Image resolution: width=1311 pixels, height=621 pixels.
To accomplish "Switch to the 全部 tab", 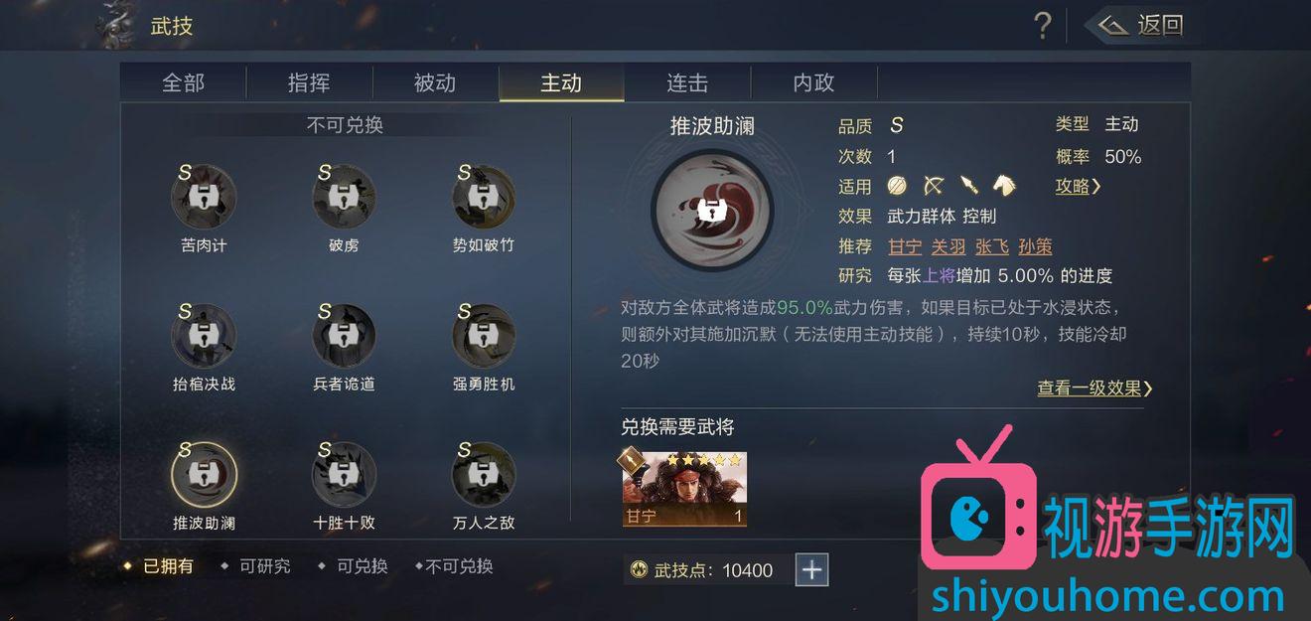I will coord(184,83).
